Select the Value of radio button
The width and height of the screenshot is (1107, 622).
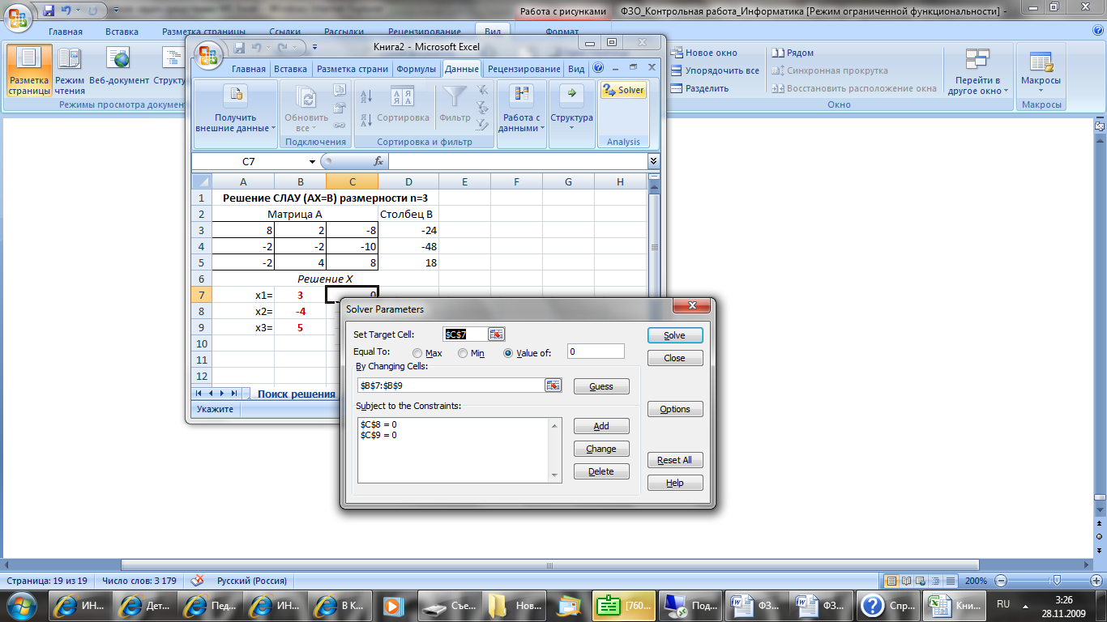click(508, 353)
